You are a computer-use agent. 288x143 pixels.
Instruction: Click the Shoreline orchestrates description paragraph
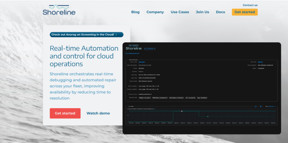pyautogui.click(x=83, y=86)
